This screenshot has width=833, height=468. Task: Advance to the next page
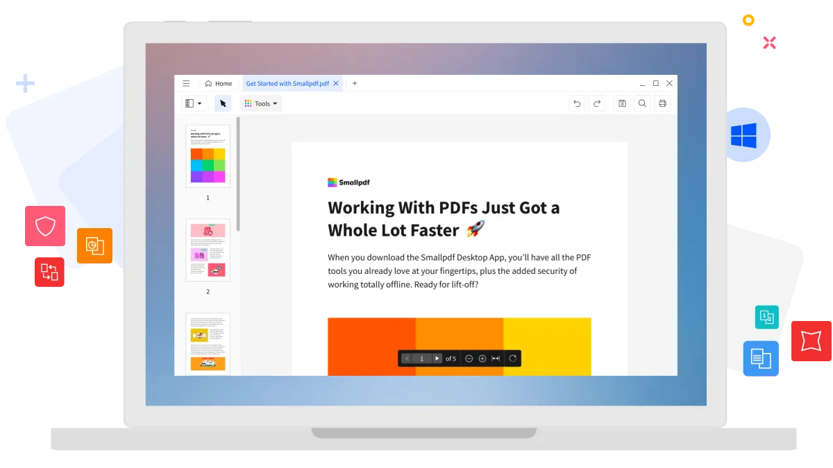(437, 358)
